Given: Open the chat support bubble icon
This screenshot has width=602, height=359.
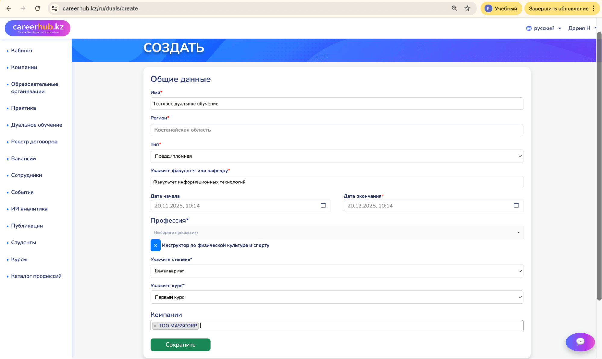Looking at the screenshot, I should (580, 342).
